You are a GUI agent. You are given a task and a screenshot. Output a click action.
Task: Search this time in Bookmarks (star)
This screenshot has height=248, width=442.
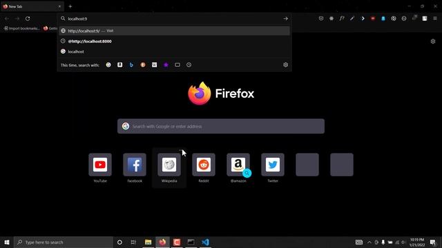click(166, 65)
